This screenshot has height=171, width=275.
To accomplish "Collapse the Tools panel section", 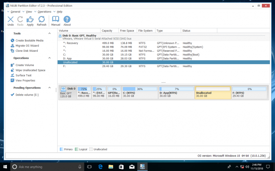I will 49,33.
